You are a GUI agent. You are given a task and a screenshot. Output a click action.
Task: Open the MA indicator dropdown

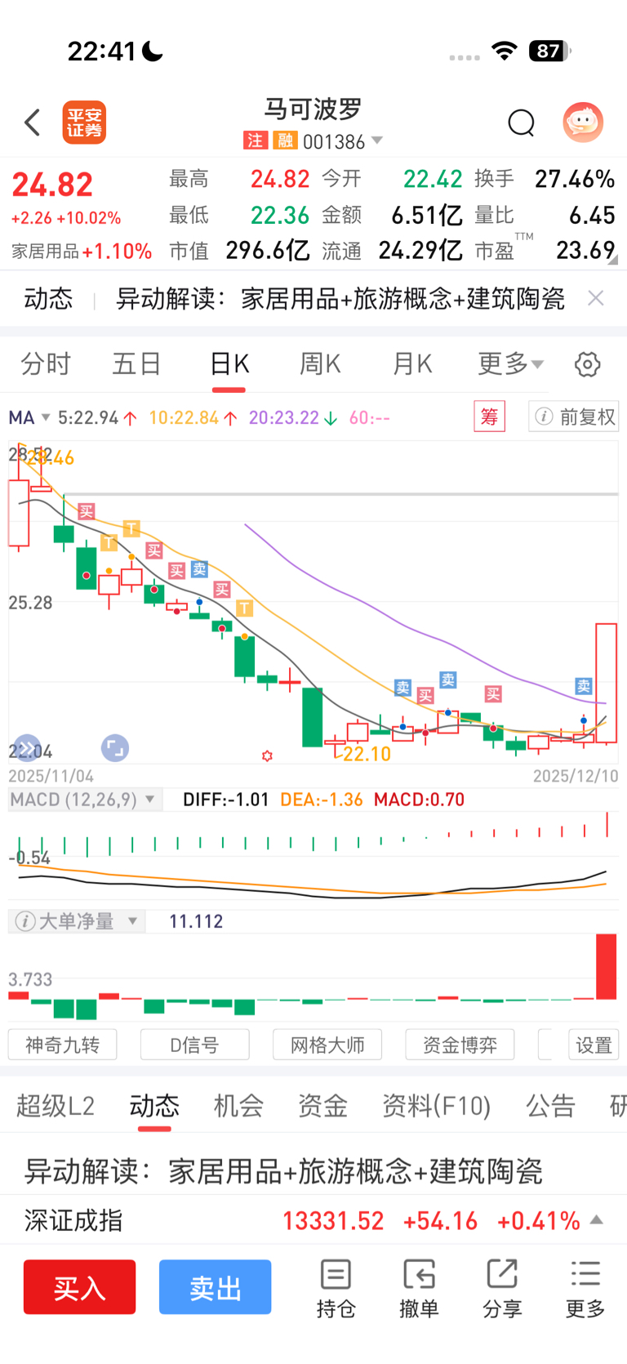29,417
